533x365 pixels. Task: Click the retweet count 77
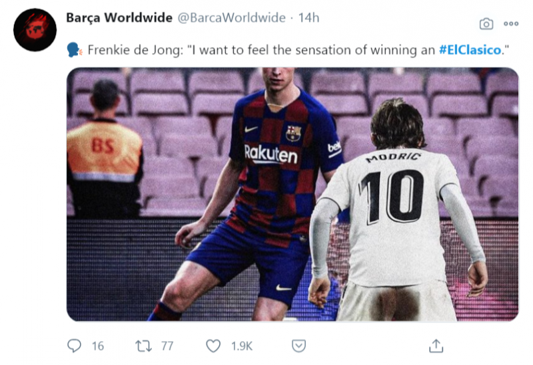pos(167,346)
